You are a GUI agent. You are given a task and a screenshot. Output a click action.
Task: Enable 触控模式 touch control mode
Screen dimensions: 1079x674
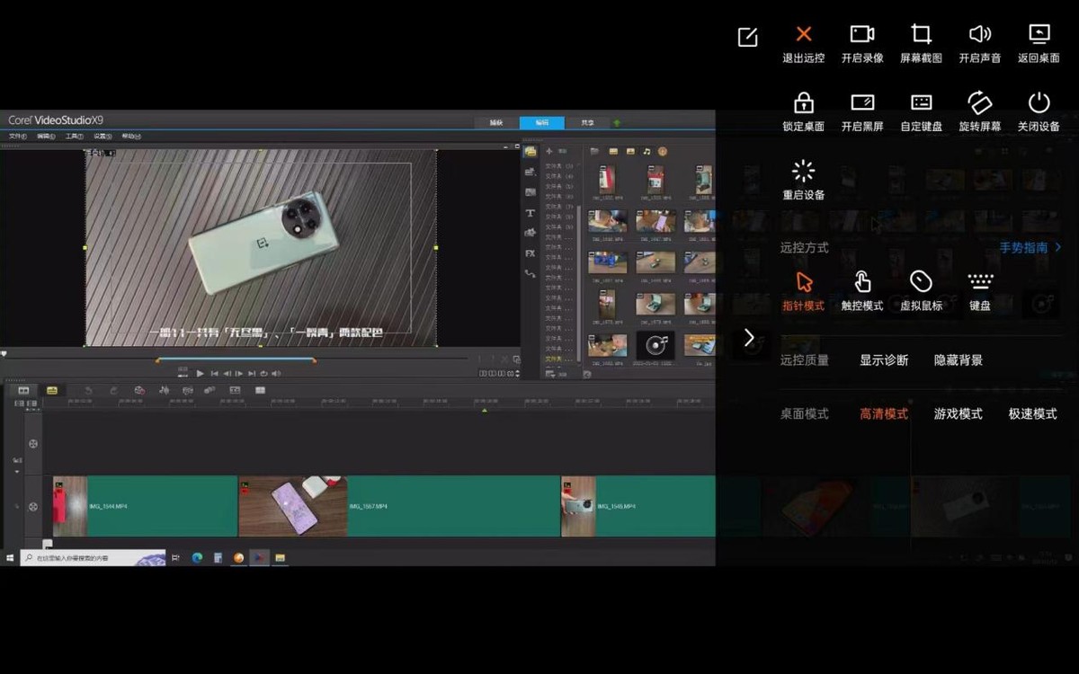[861, 282]
